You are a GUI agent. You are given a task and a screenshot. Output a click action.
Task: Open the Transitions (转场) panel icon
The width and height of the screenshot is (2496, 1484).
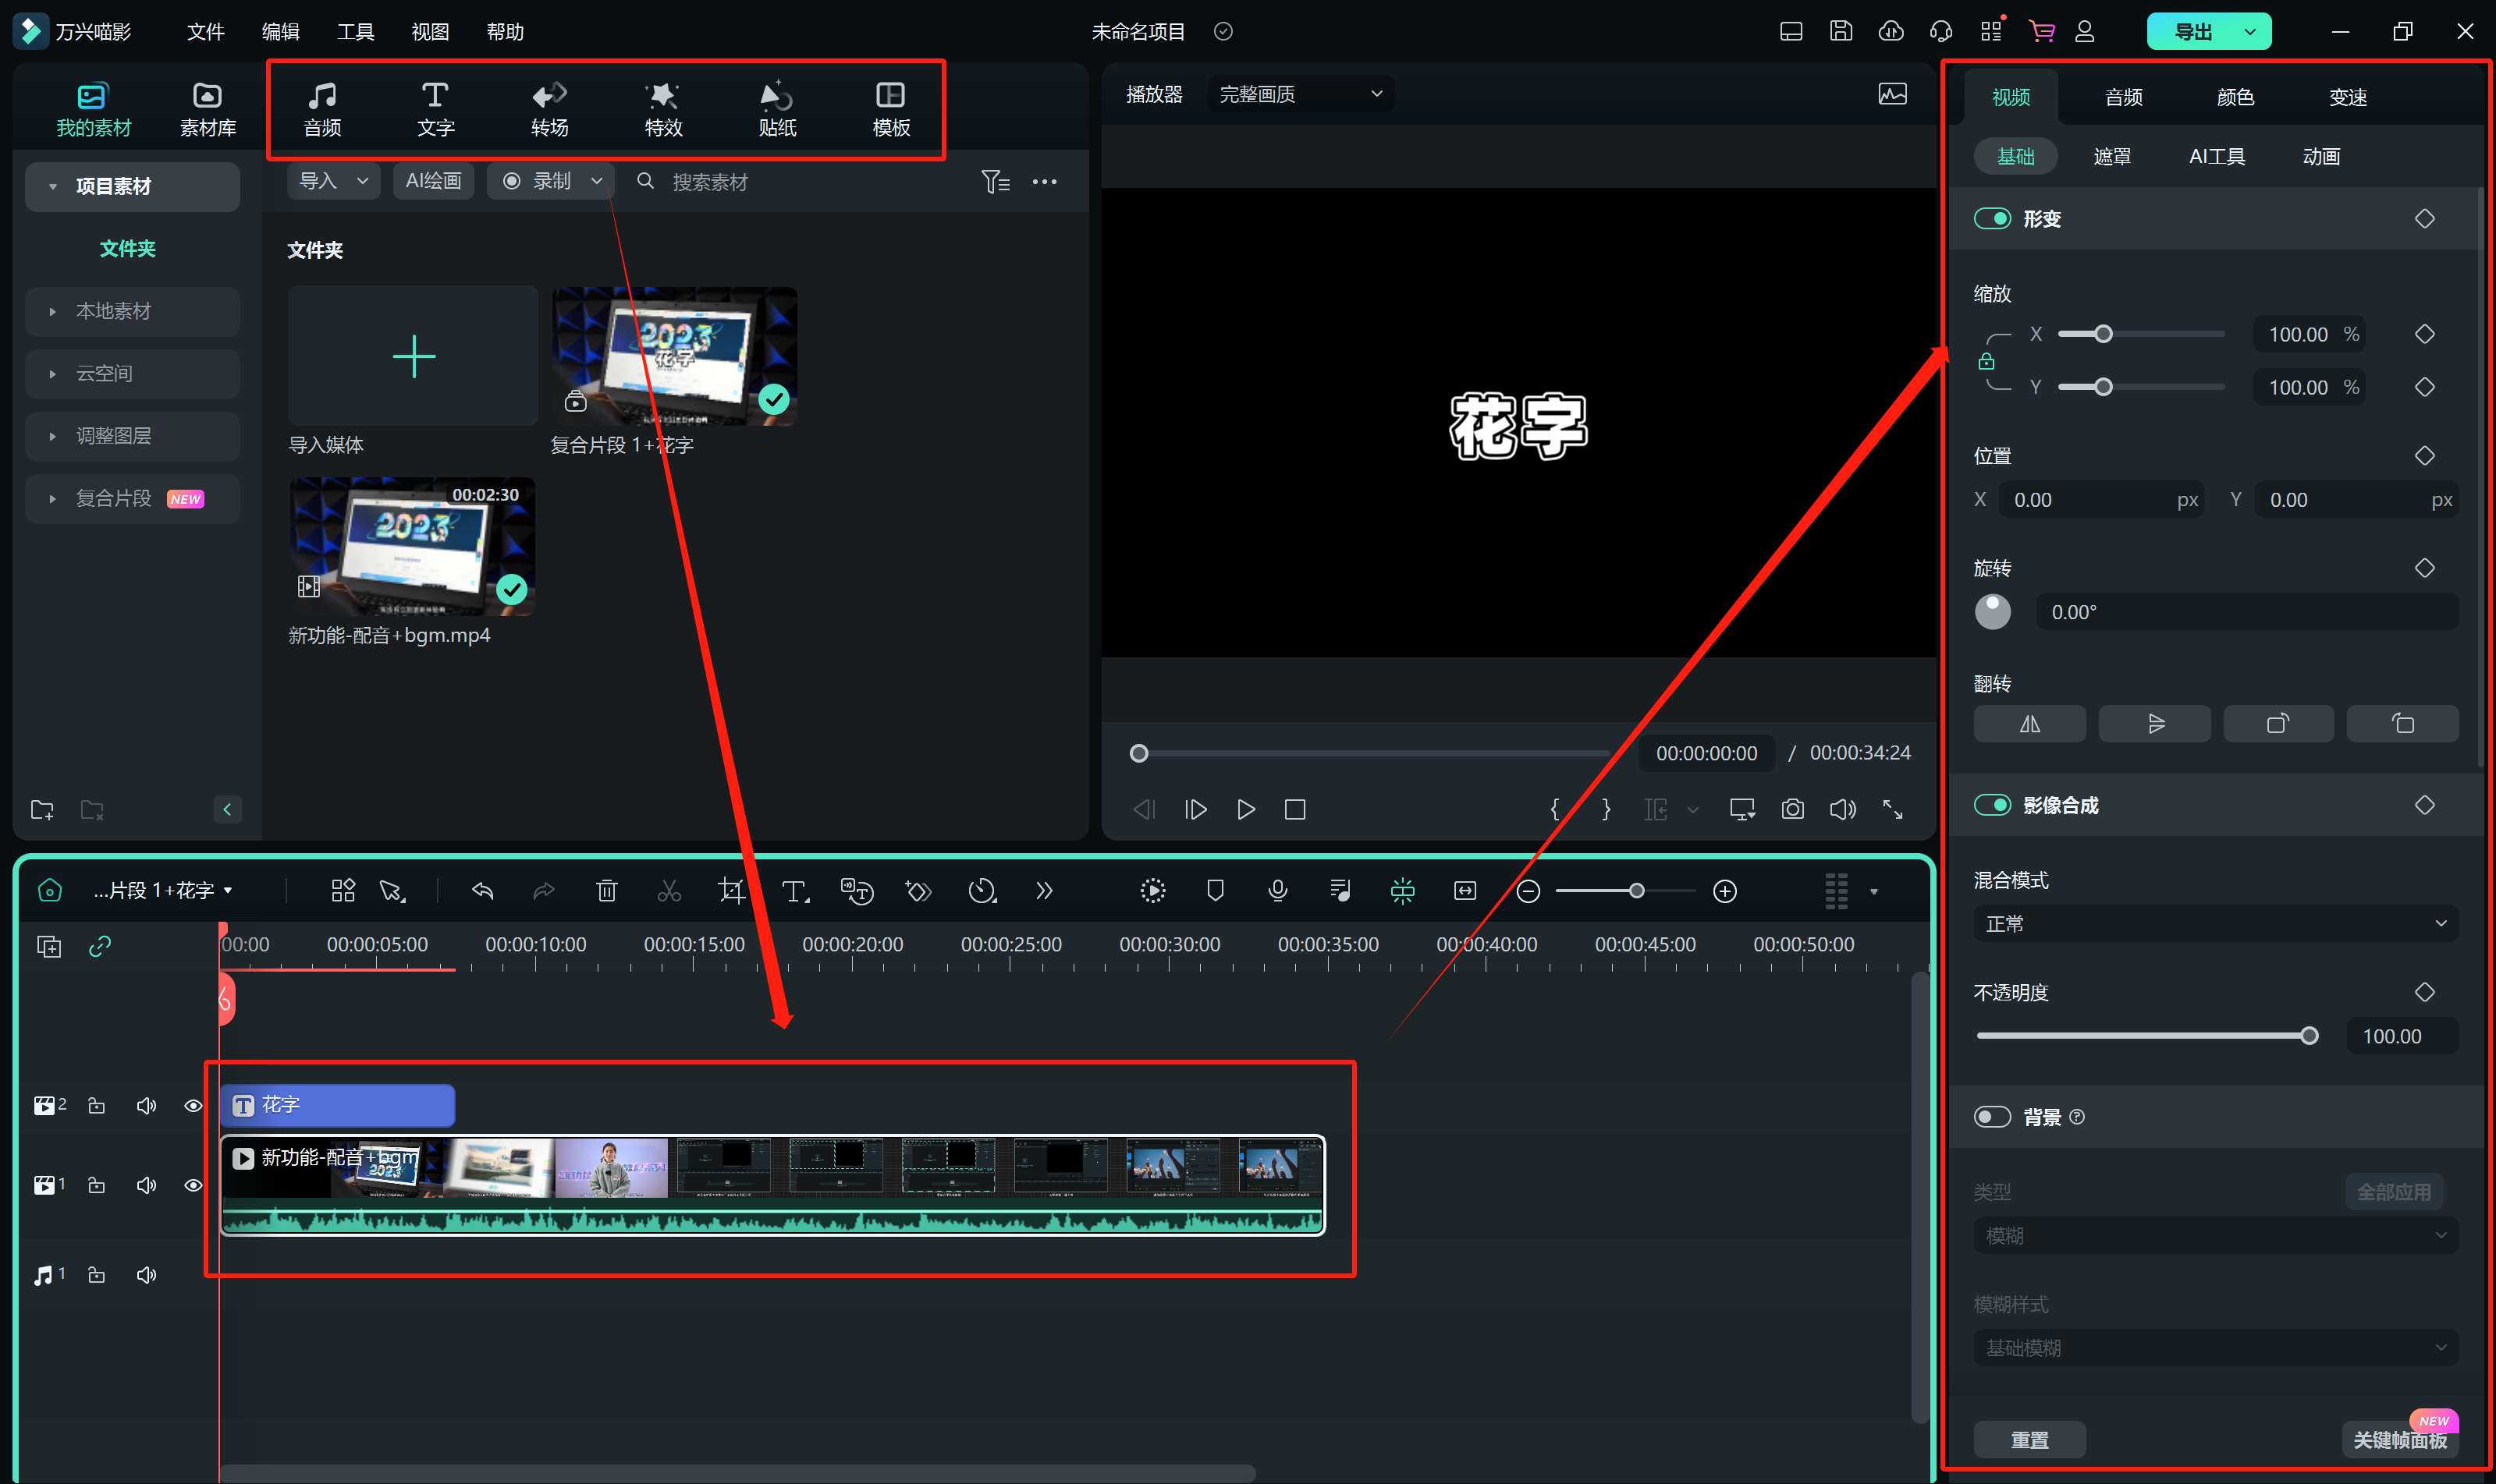[549, 108]
